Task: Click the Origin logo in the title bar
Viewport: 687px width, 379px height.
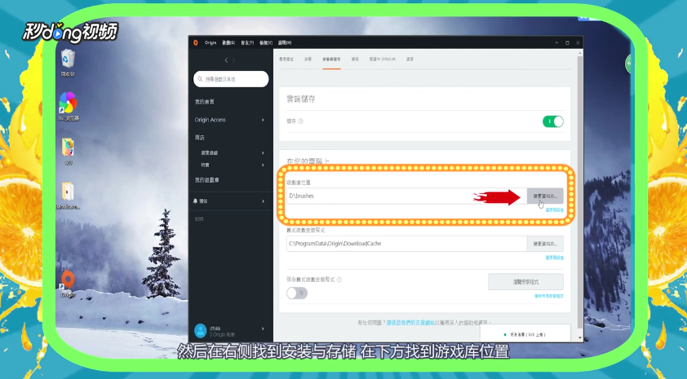Action: click(x=195, y=42)
